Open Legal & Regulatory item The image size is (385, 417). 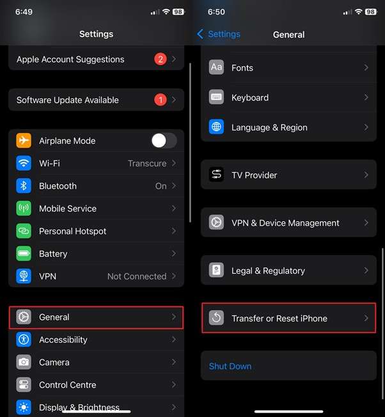[x=288, y=270]
